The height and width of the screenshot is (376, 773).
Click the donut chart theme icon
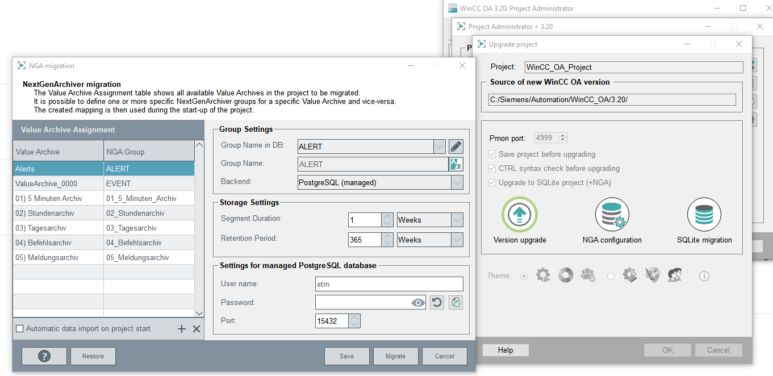pyautogui.click(x=566, y=275)
